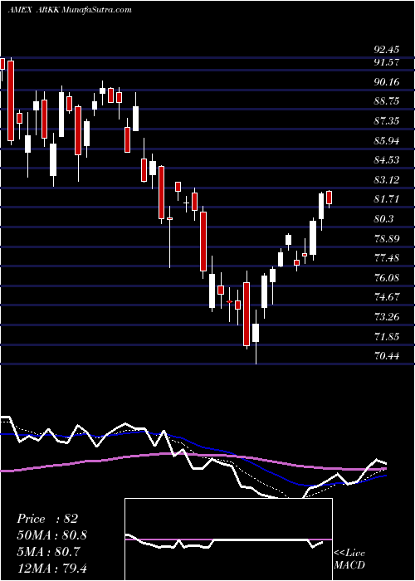
Task: Click the 71.85 price axis label
Action: click(387, 337)
